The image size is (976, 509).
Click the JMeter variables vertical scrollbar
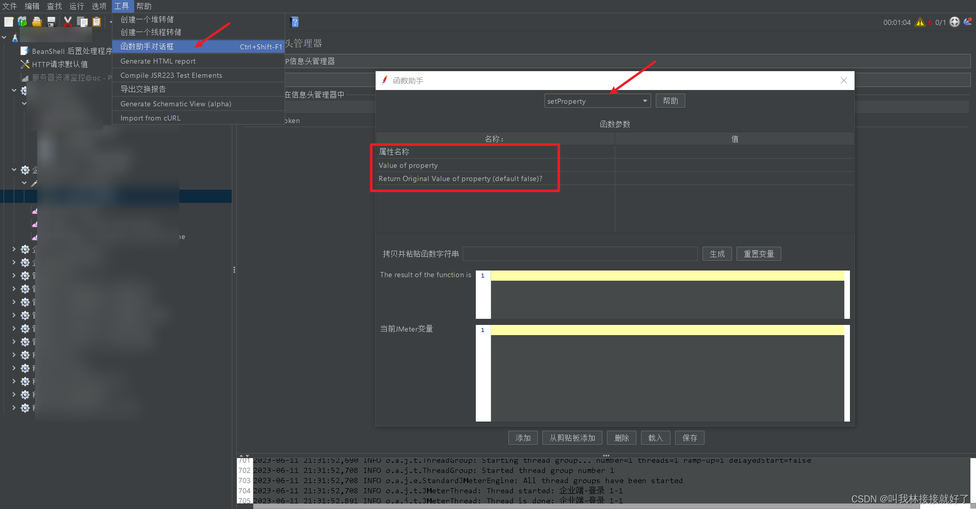click(x=847, y=373)
